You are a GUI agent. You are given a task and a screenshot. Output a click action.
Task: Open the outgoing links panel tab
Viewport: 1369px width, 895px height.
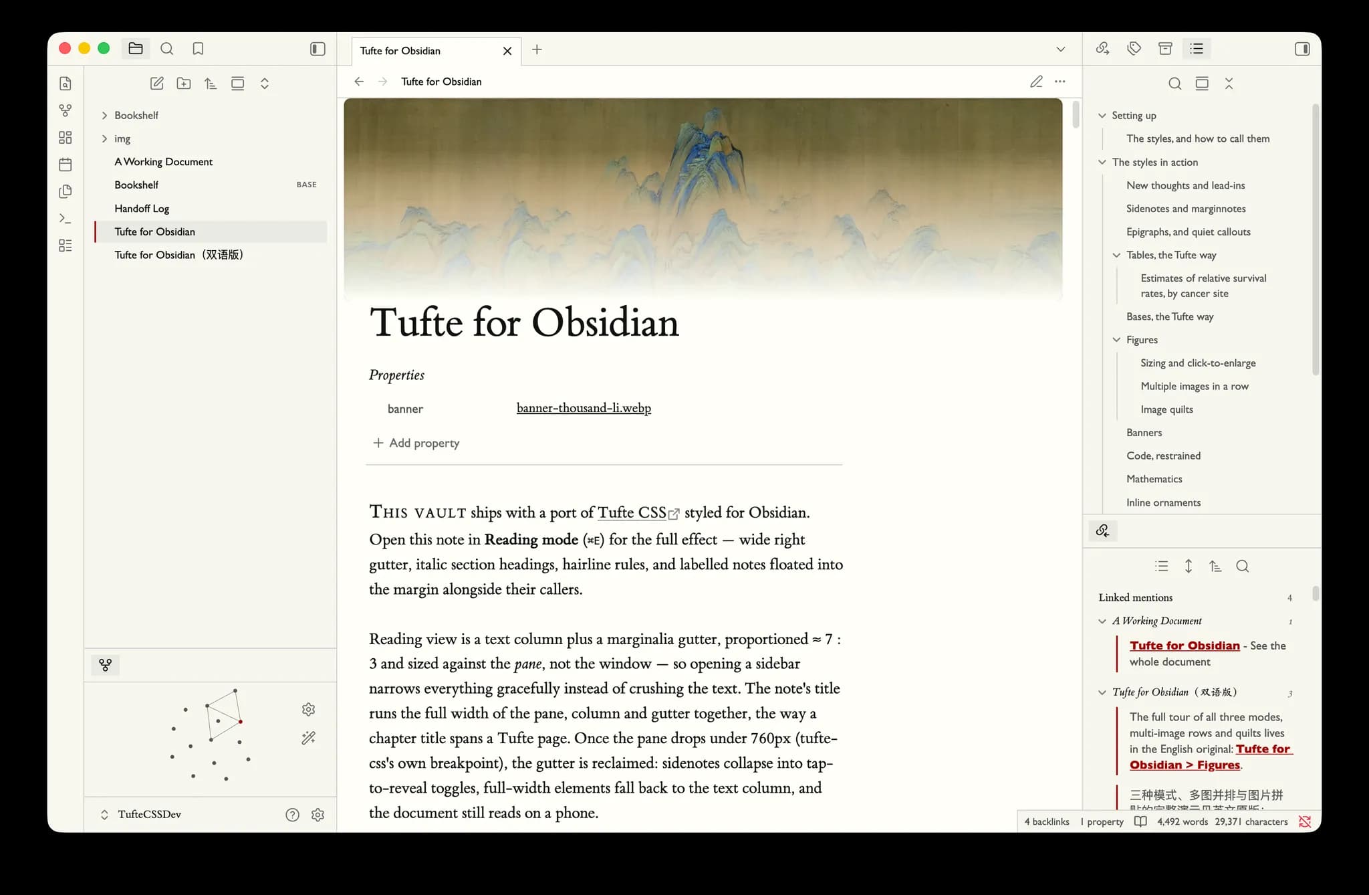(1103, 48)
